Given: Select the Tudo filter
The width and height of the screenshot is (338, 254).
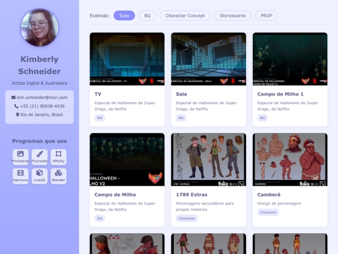Looking at the screenshot, I should 124,16.
